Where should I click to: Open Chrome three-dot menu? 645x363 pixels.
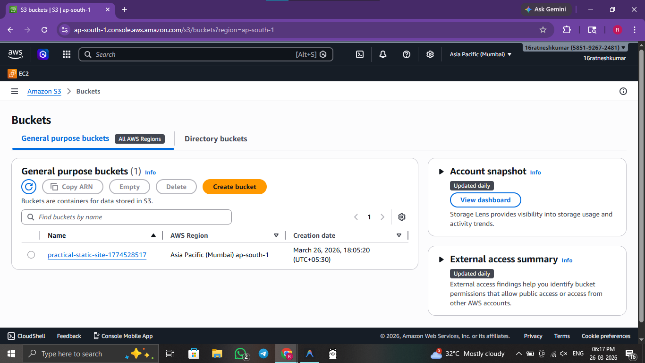click(x=634, y=30)
